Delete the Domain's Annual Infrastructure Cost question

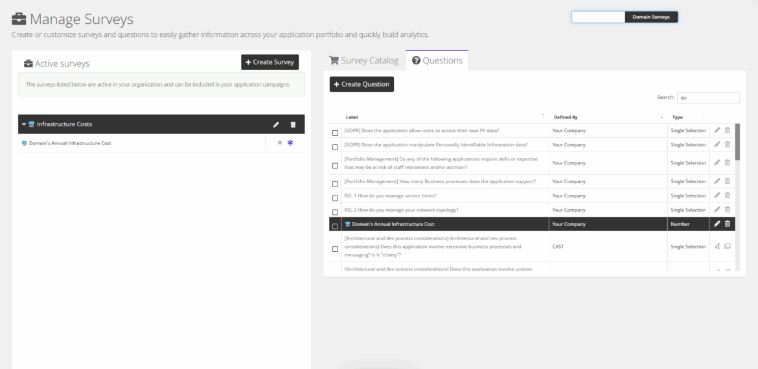point(728,224)
